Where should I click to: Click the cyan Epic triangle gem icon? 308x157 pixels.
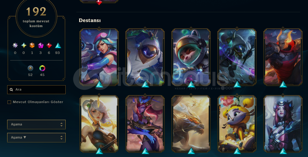coord(58,46)
